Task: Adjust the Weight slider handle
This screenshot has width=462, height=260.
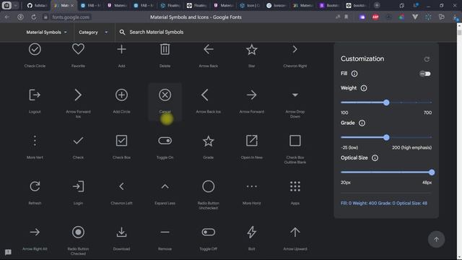Action: click(386, 103)
